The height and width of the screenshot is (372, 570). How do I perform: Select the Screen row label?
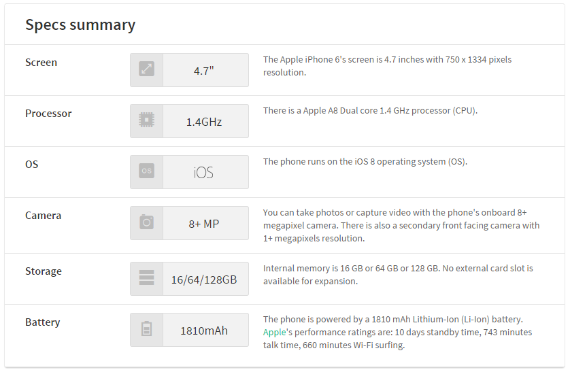(41, 63)
